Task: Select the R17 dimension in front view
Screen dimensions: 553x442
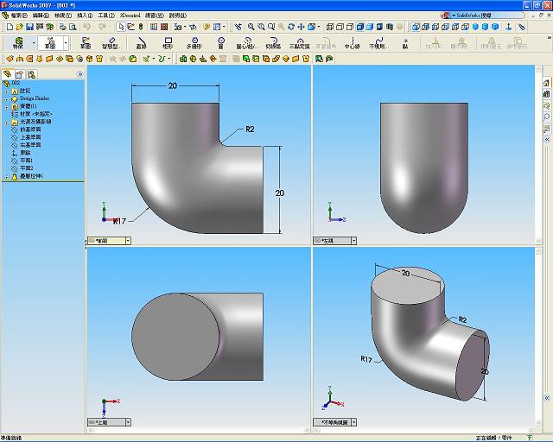Action: pos(119,221)
